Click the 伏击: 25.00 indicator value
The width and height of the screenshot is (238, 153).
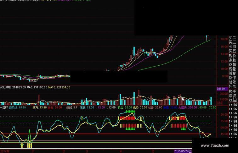pos(155,107)
